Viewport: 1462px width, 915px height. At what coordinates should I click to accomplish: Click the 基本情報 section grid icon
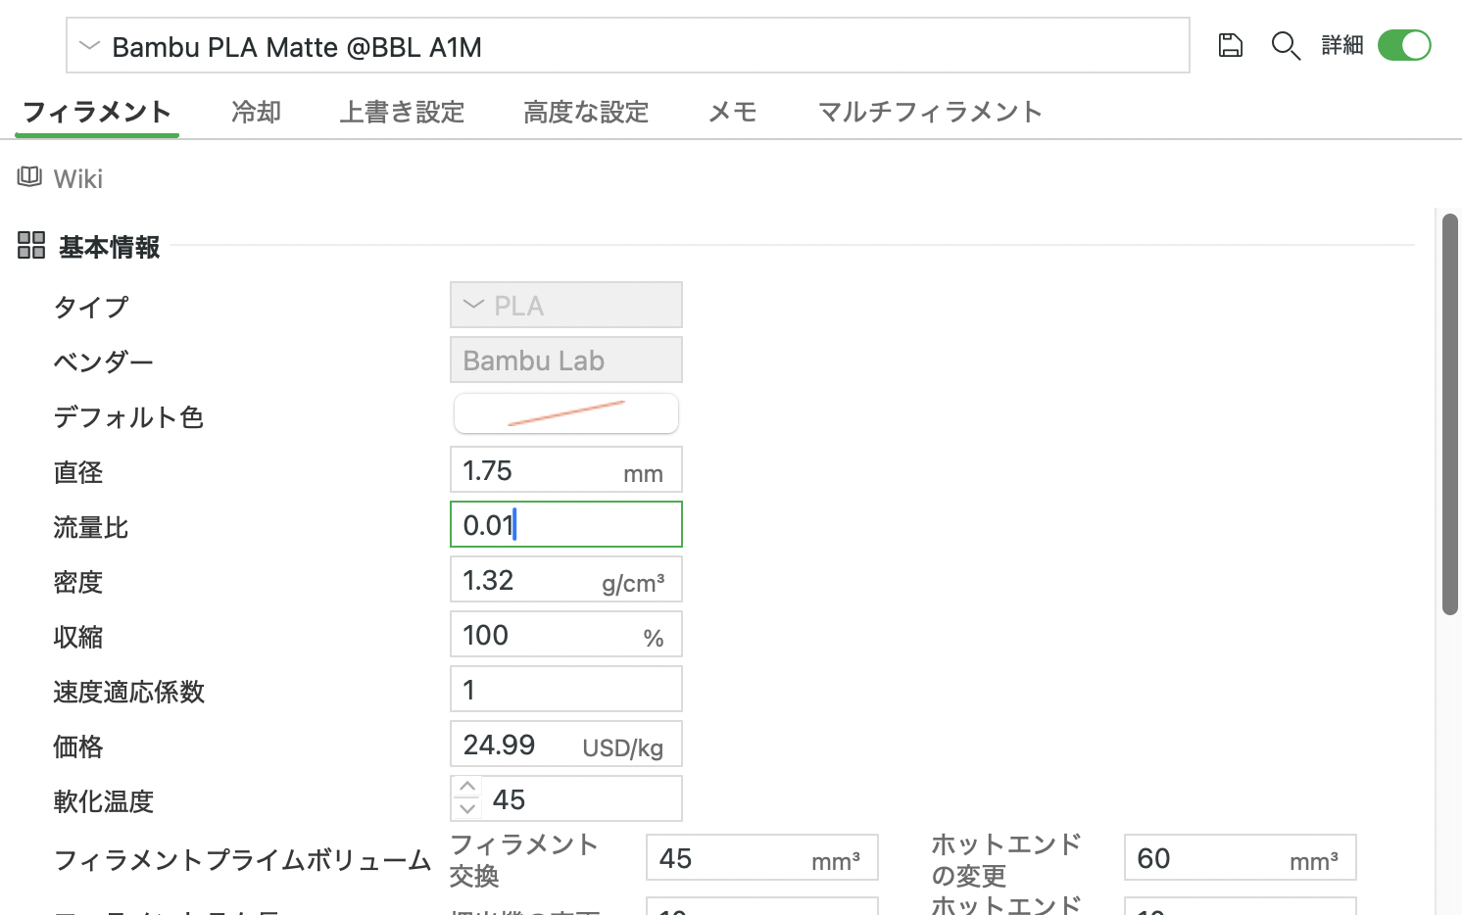pyautogui.click(x=31, y=246)
